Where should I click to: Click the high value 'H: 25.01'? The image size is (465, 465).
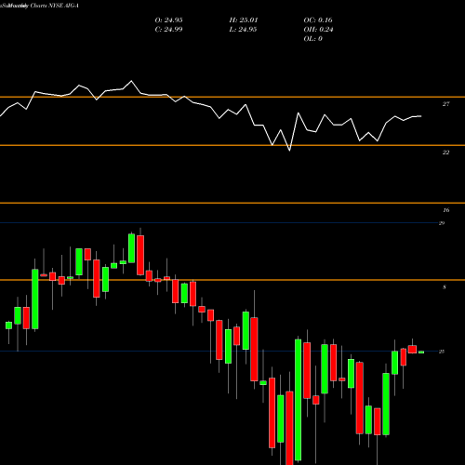point(244,20)
